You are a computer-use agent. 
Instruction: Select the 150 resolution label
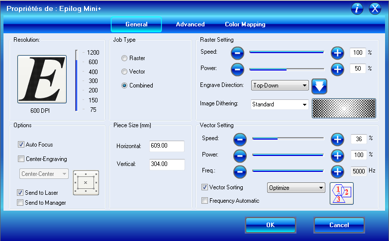(93, 100)
